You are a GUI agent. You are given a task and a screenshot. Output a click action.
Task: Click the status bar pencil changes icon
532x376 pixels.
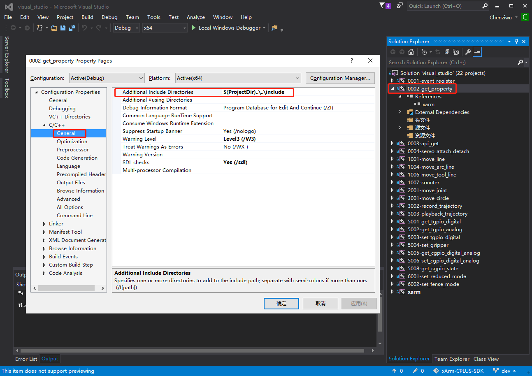pos(416,371)
